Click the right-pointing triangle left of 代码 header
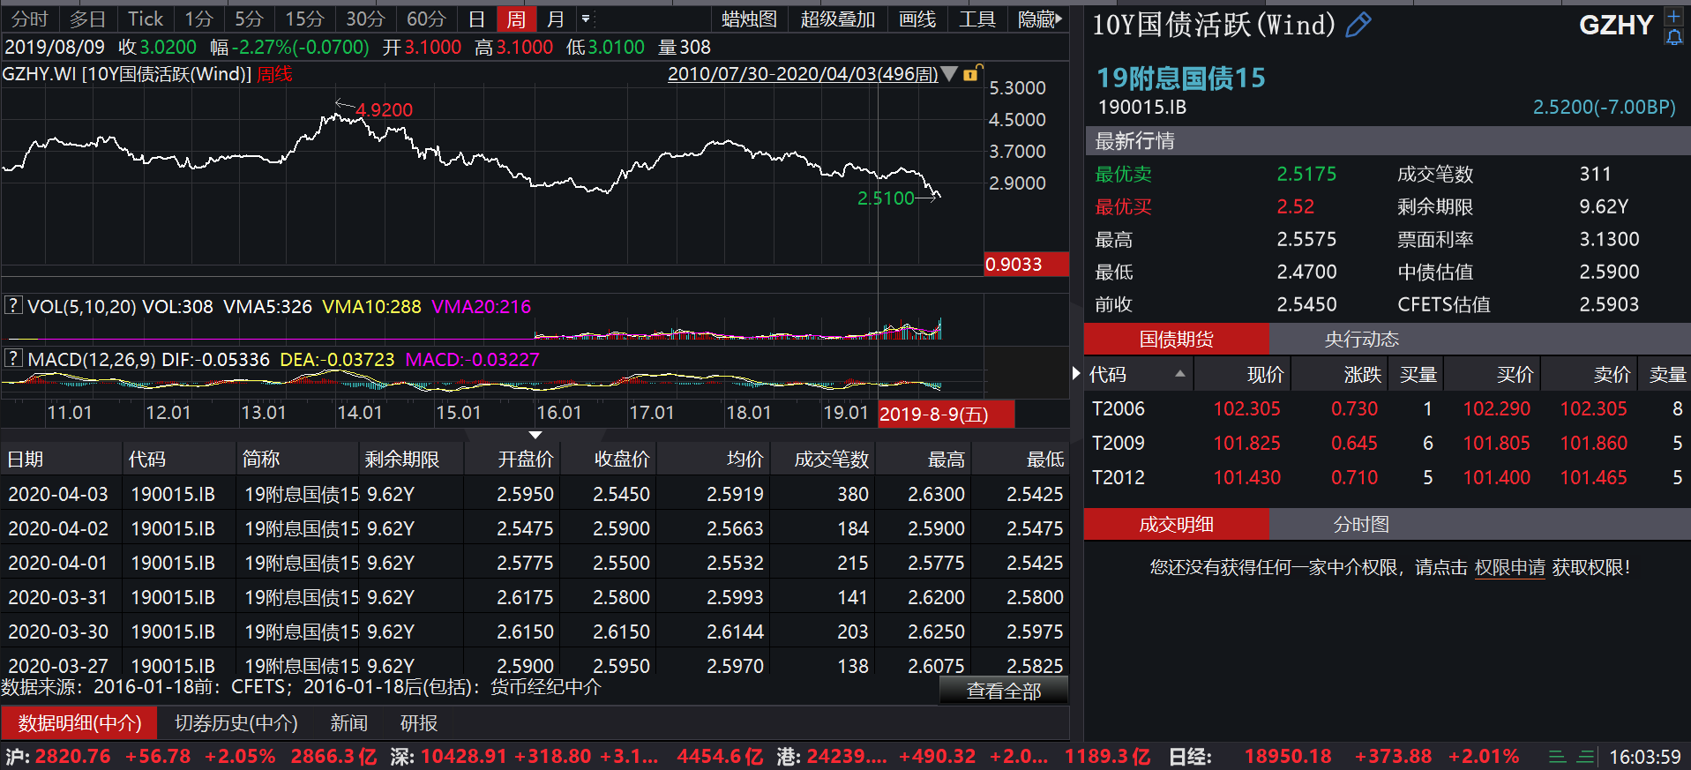This screenshot has width=1691, height=770. coord(1076,373)
